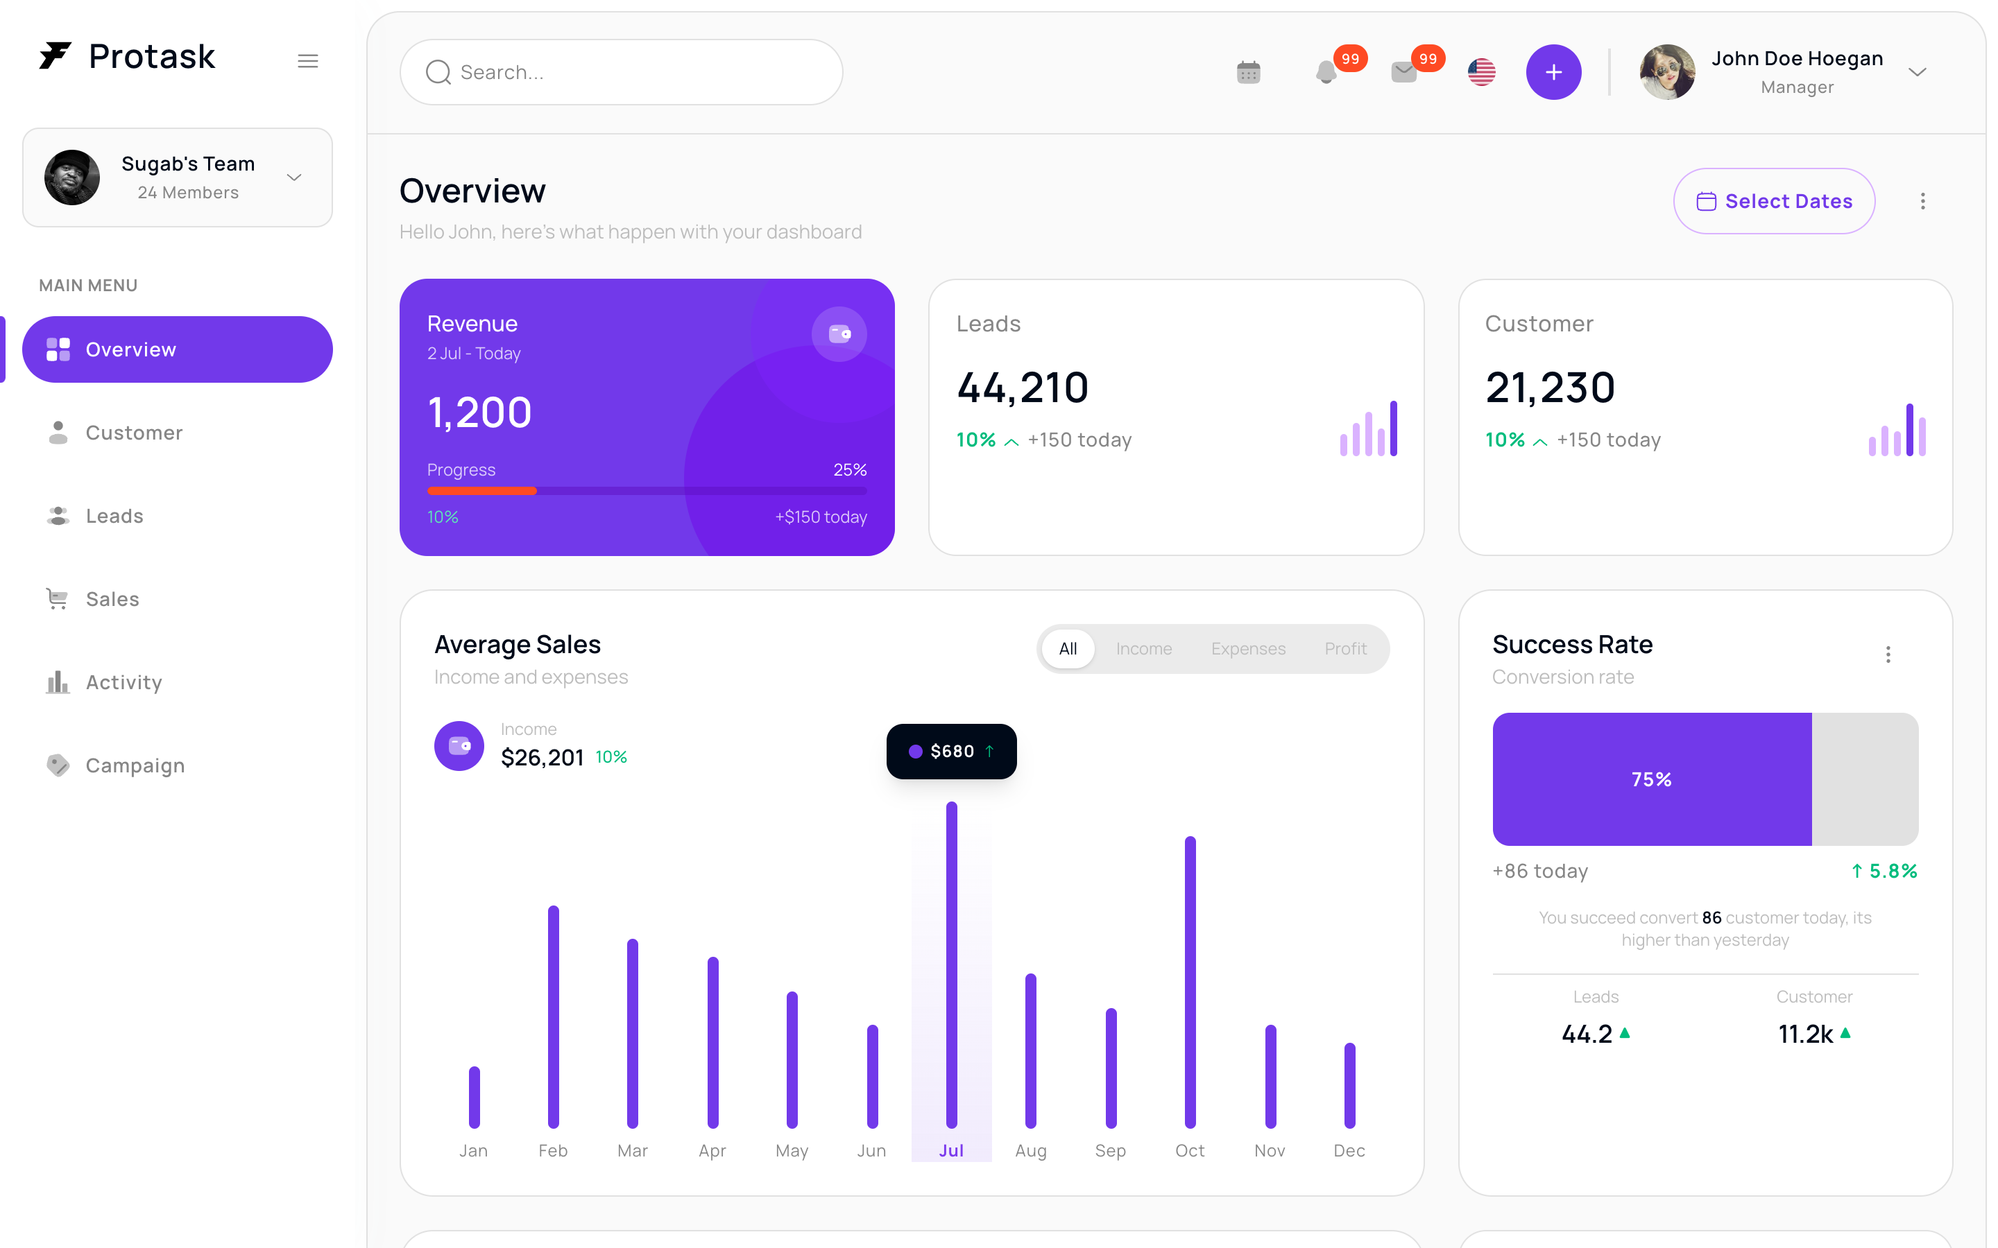This screenshot has height=1248, width=1998.
Task: Open Leads page from sidebar
Action: (178, 517)
